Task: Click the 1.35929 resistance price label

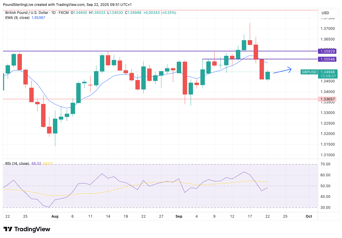Action: [x=328, y=51]
